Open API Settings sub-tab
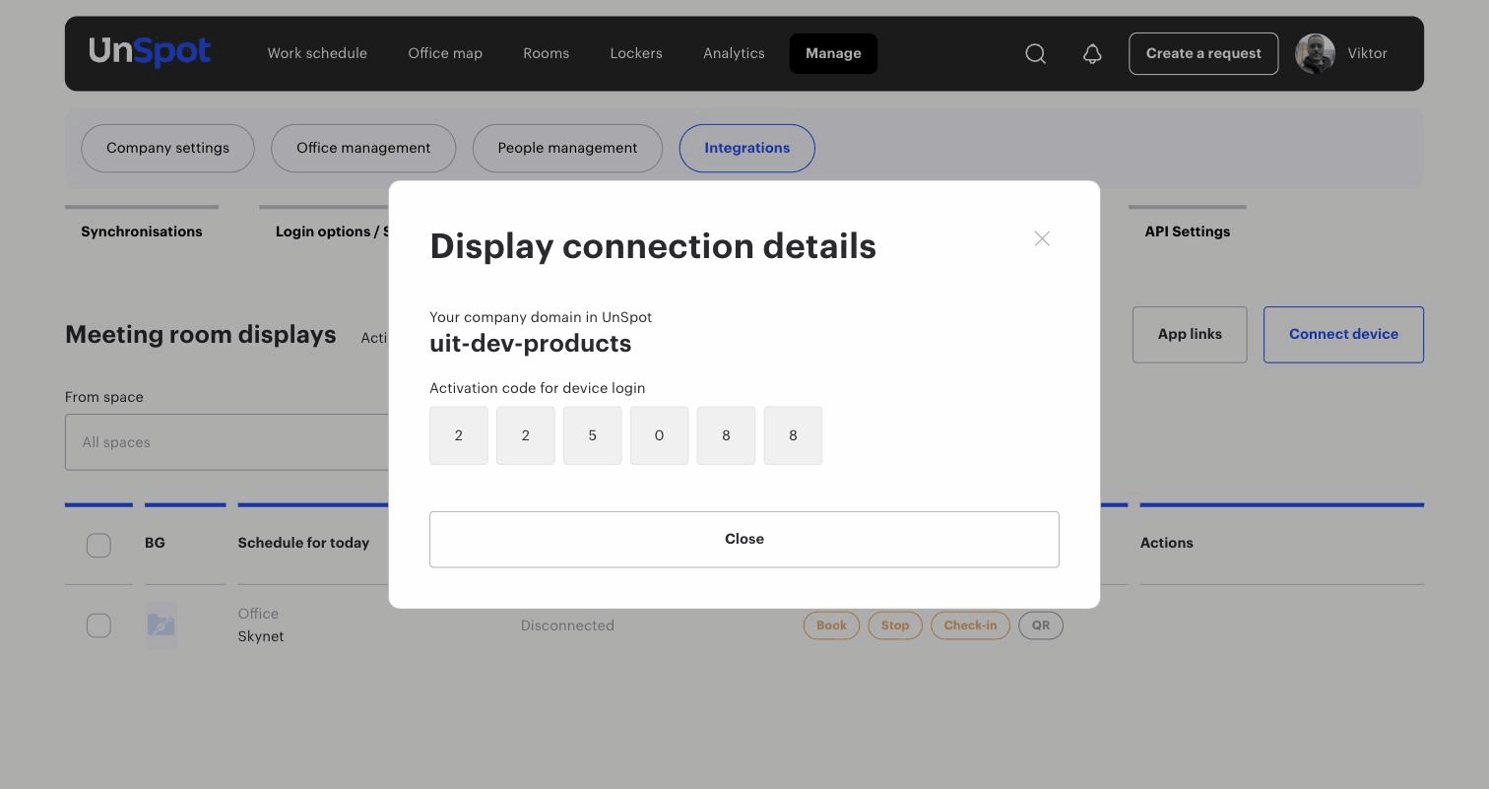Viewport: 1489px width, 789px height. pyautogui.click(x=1187, y=231)
